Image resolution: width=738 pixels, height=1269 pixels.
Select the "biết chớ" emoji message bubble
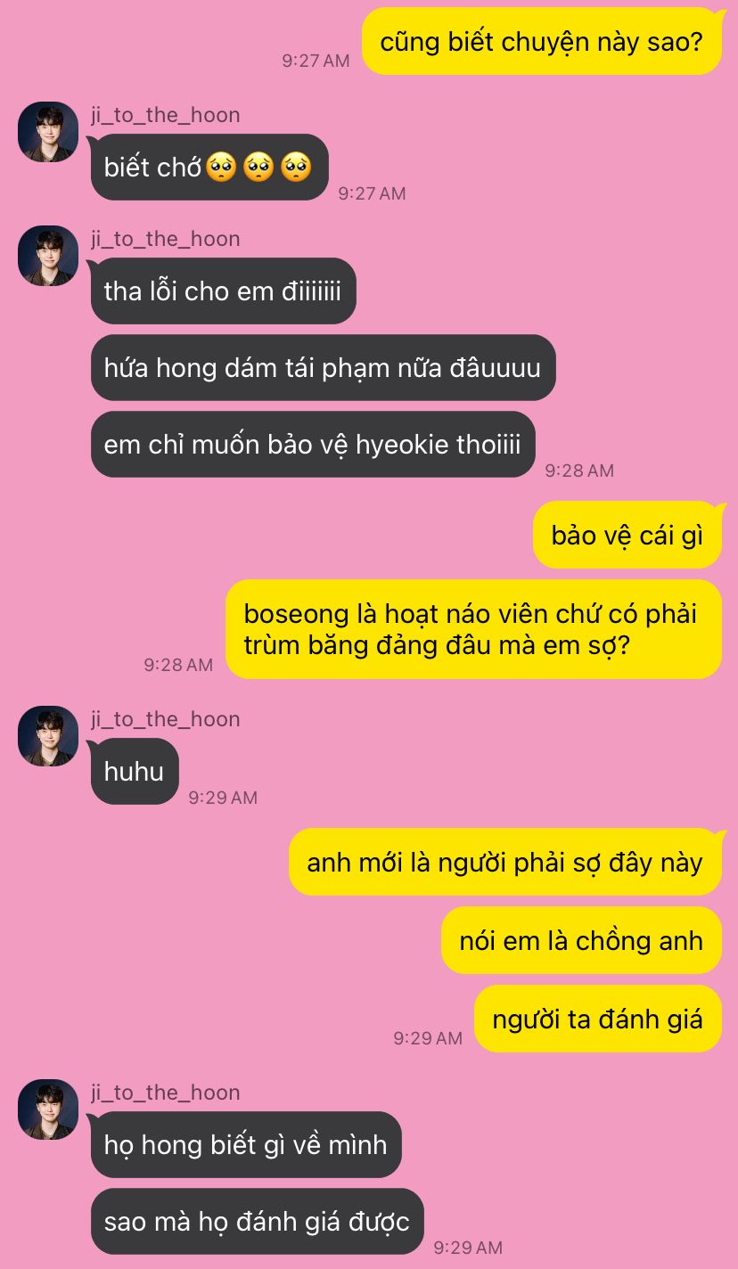pyautogui.click(x=209, y=167)
